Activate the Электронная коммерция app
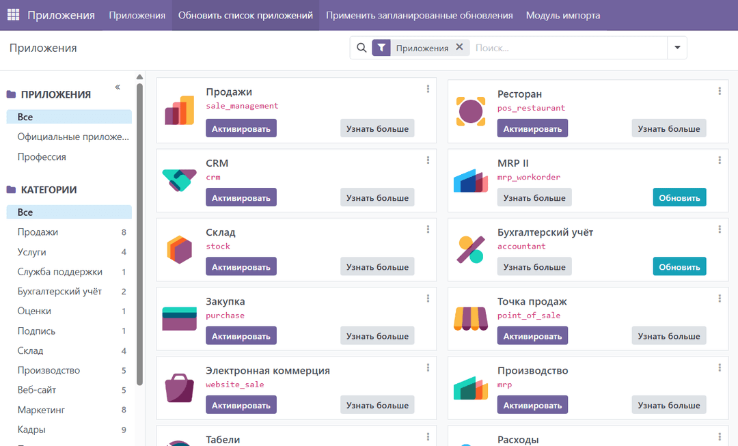 tap(241, 405)
